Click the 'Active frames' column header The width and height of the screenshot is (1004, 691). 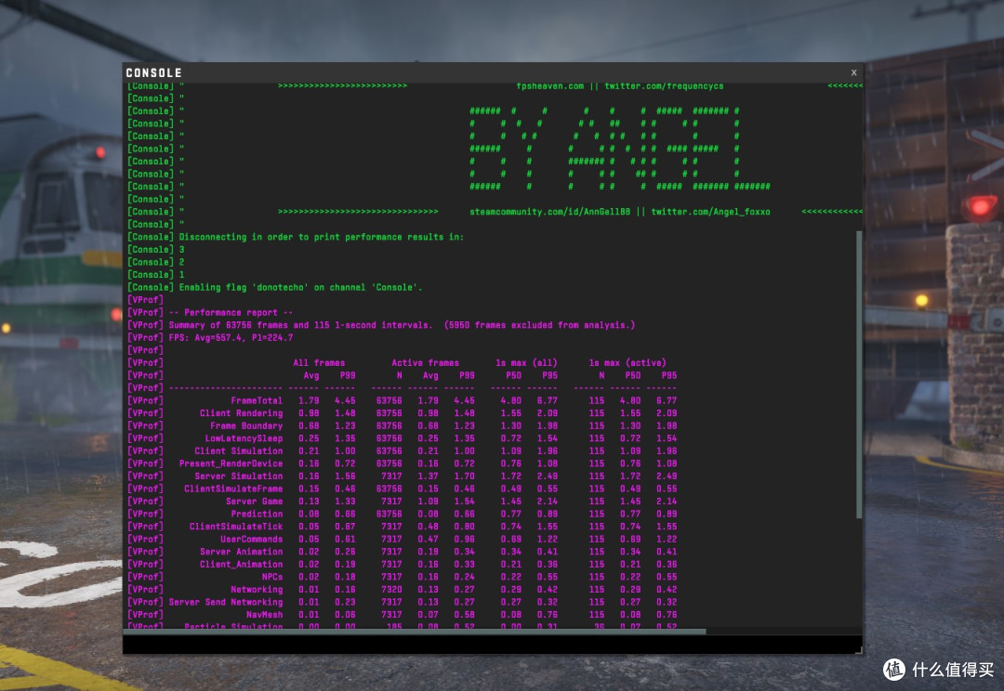425,363
